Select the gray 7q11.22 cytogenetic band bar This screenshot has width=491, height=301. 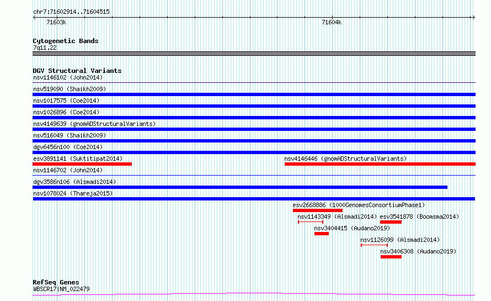pyautogui.click(x=254, y=54)
